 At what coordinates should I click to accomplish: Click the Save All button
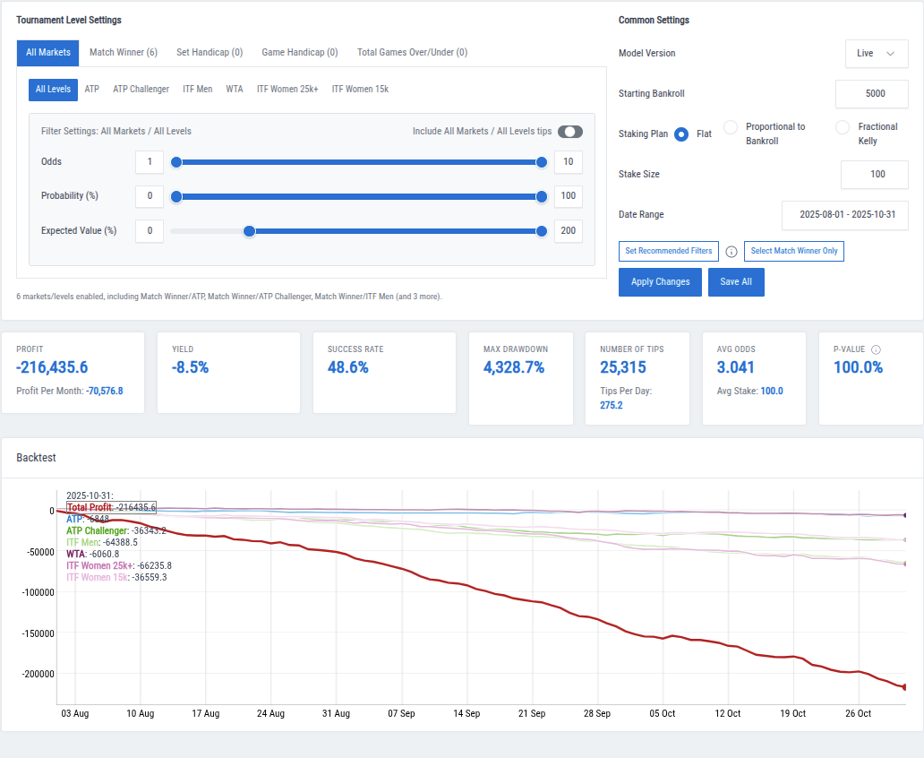(736, 281)
